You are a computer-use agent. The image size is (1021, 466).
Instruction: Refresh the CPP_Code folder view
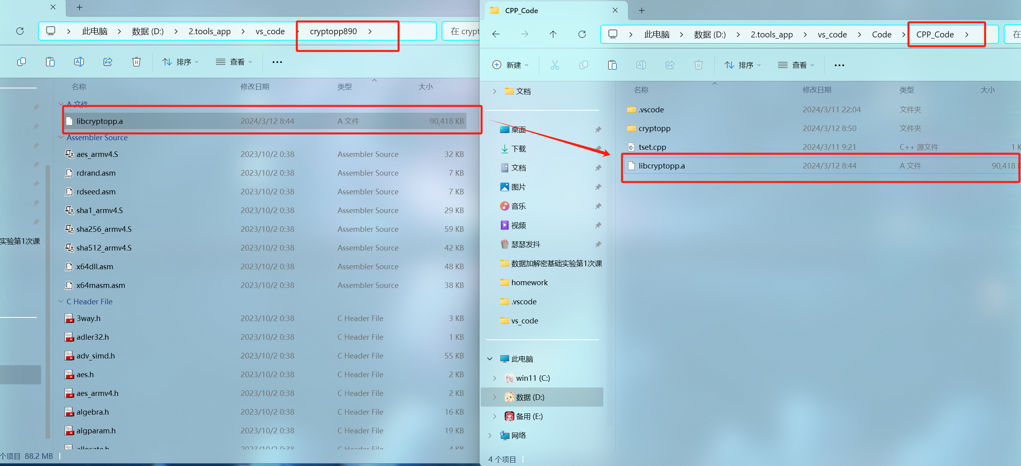582,34
